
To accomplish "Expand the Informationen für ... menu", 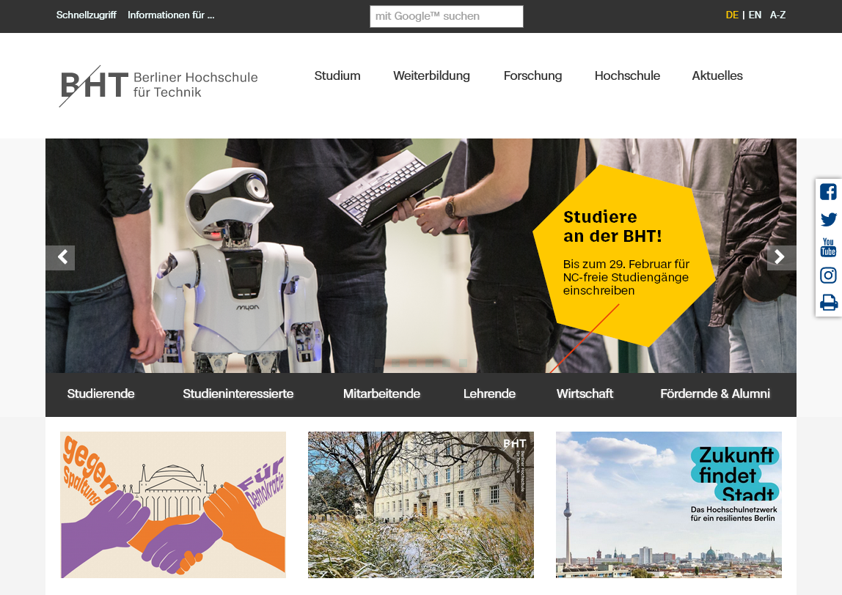I will point(171,14).
